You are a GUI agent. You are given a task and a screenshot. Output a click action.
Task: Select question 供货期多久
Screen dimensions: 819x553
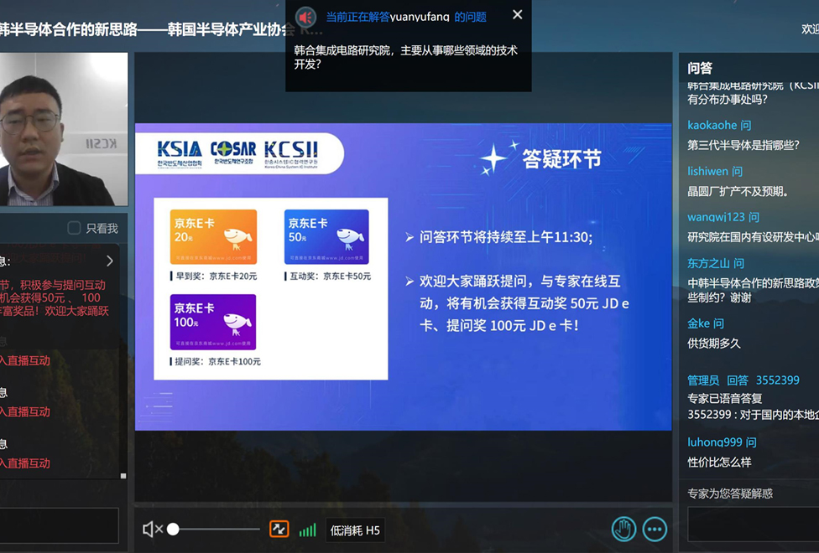tap(713, 344)
